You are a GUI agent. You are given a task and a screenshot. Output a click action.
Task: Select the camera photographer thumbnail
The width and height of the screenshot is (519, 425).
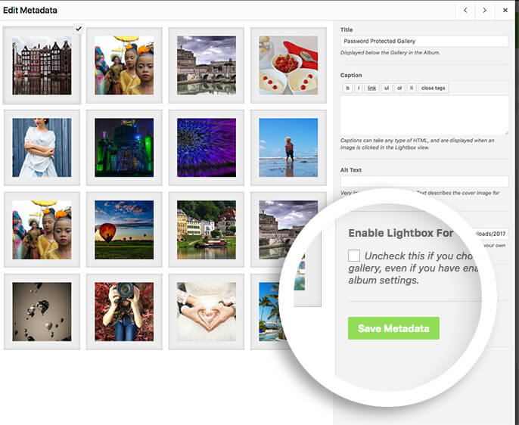pos(124,312)
